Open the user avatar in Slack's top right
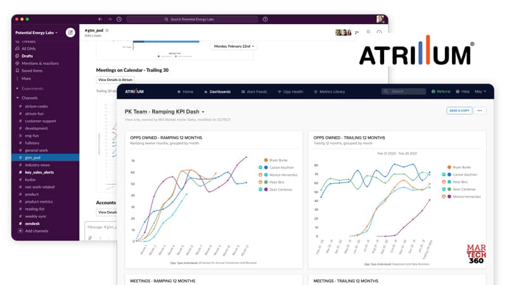The image size is (507, 285). coord(380,19)
